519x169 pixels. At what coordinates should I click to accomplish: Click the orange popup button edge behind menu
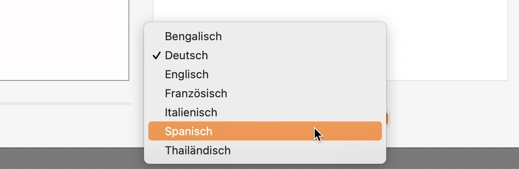[388, 118]
